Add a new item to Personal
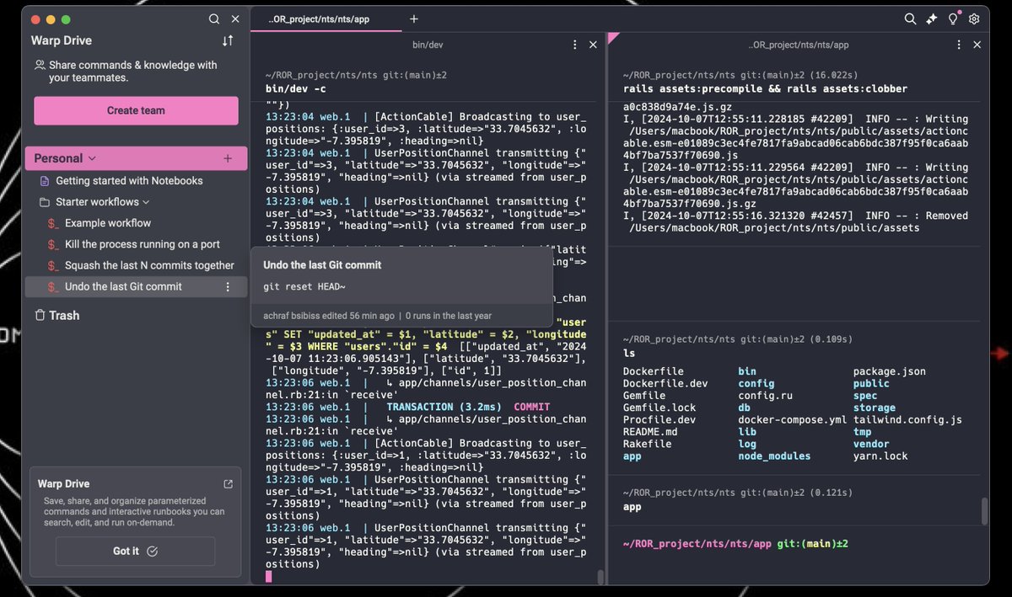 [227, 158]
